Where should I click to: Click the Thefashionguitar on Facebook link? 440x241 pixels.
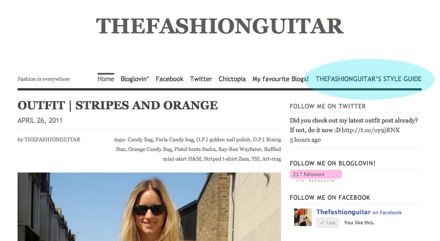pos(359,212)
